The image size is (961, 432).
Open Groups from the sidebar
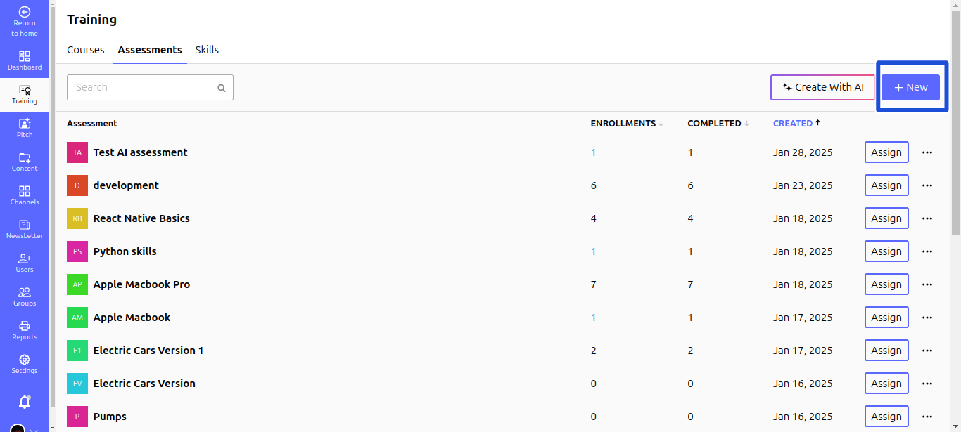[x=25, y=292]
